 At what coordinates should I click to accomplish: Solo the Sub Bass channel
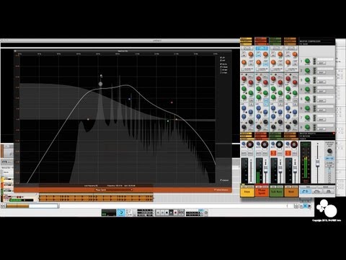280,153
